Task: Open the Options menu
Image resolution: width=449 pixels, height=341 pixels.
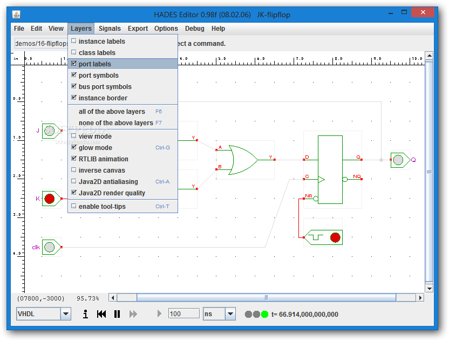Action: coord(166,29)
